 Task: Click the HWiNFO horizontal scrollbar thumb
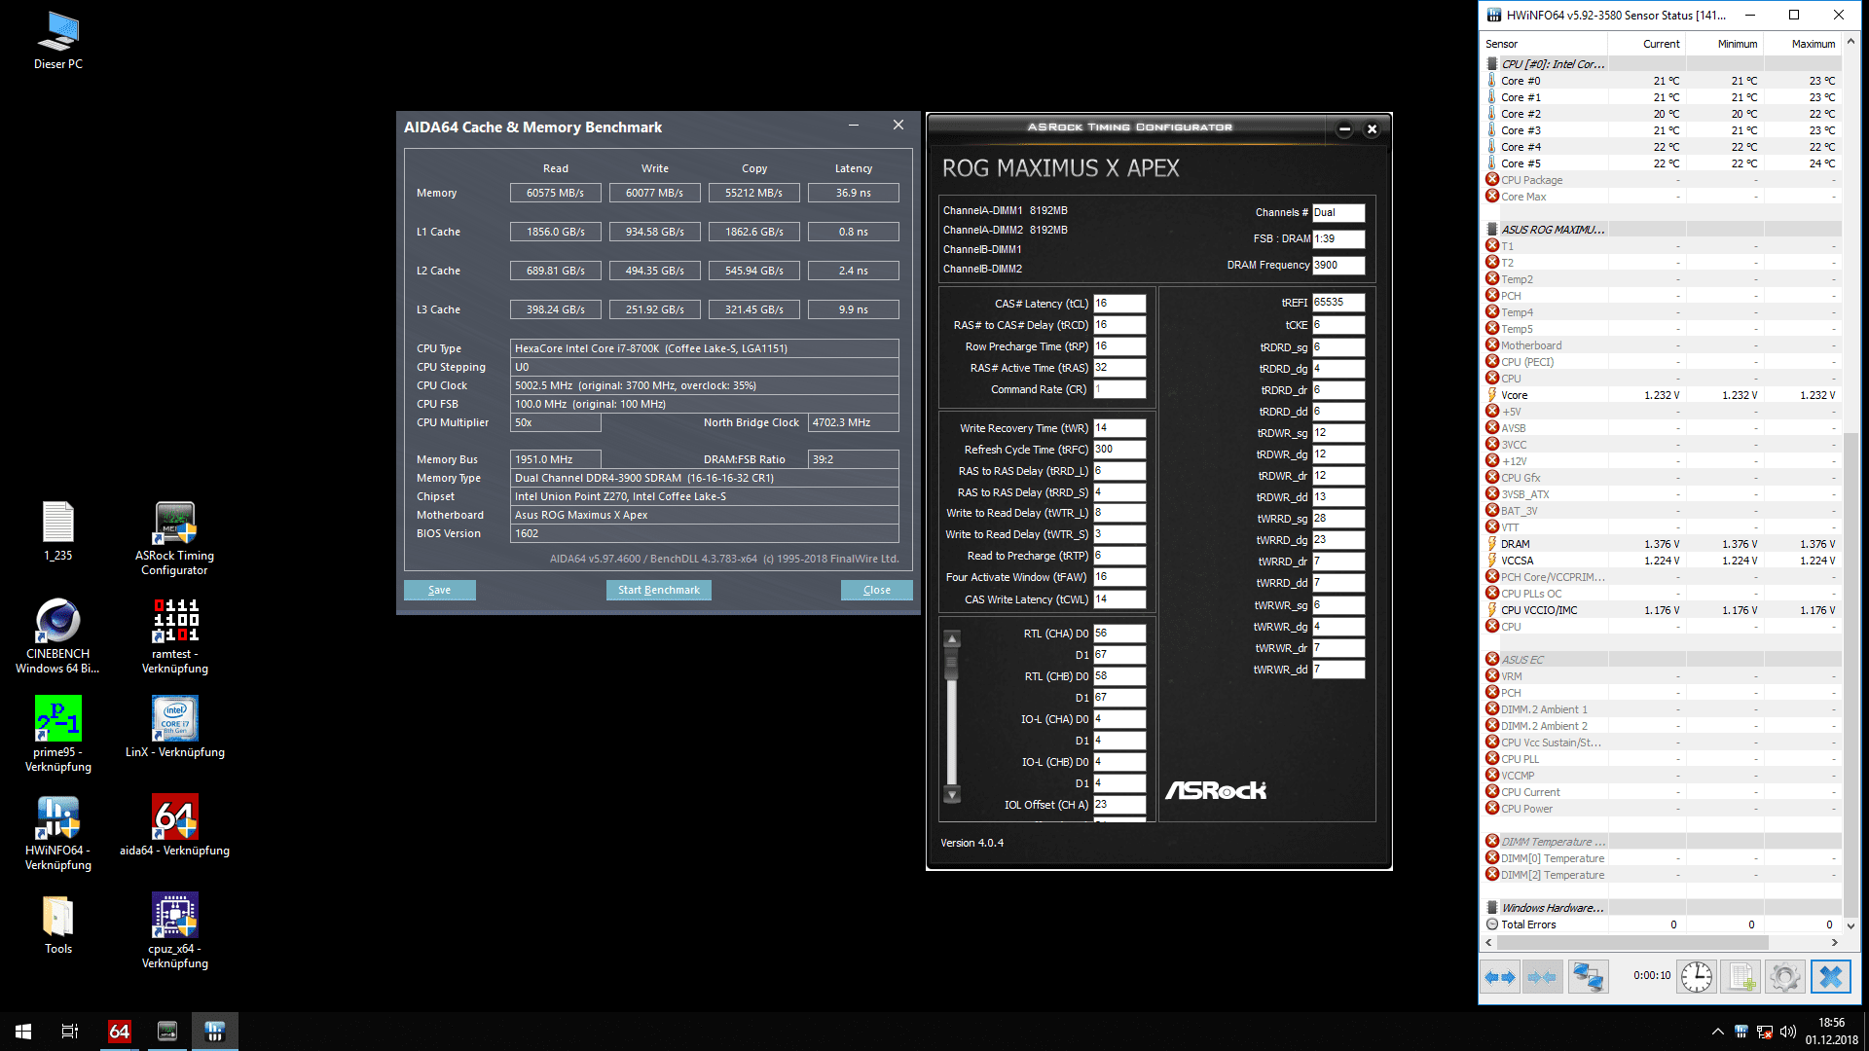(x=1632, y=942)
